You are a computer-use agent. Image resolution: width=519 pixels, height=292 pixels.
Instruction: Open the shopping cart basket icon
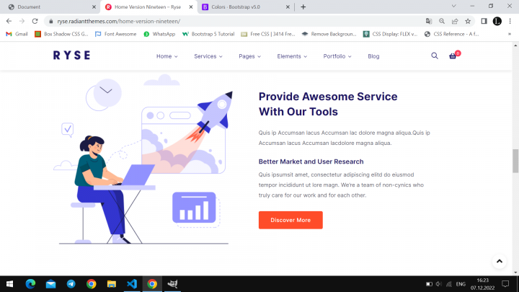click(453, 56)
